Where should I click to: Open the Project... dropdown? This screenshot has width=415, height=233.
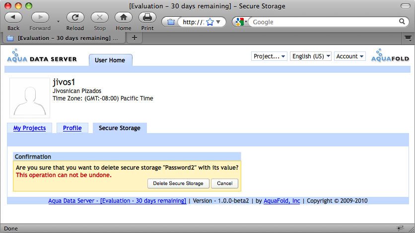coord(269,56)
